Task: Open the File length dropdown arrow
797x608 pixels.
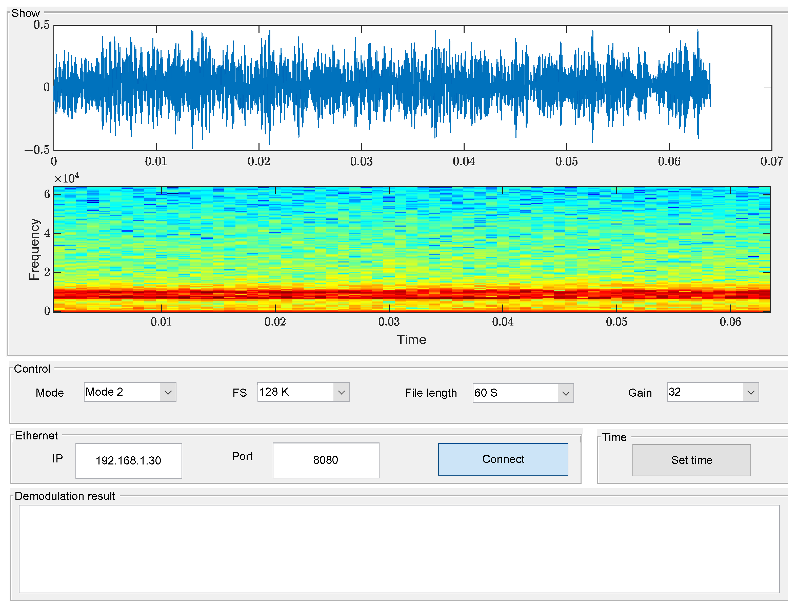Action: (x=566, y=393)
